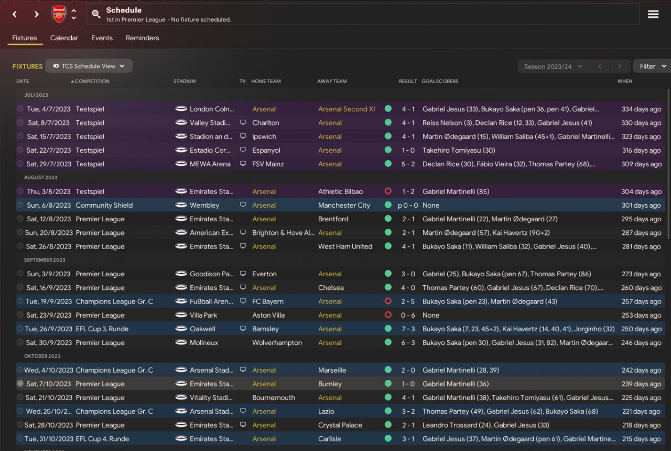Screen dimensions: 671x451
Task: Go to next season with right chevron
Action: coord(620,66)
